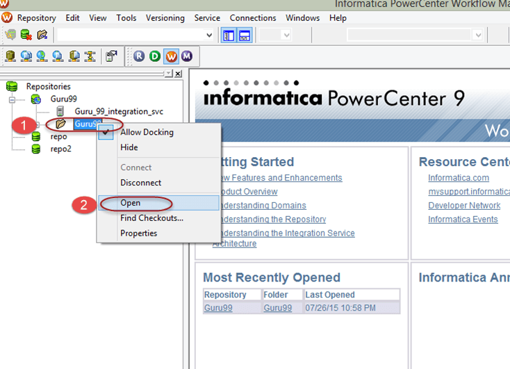
Task: Open Guru99 in the Folder column
Action: pos(278,308)
